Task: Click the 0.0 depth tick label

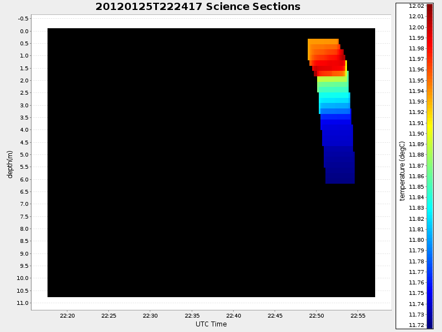Action: coord(24,31)
